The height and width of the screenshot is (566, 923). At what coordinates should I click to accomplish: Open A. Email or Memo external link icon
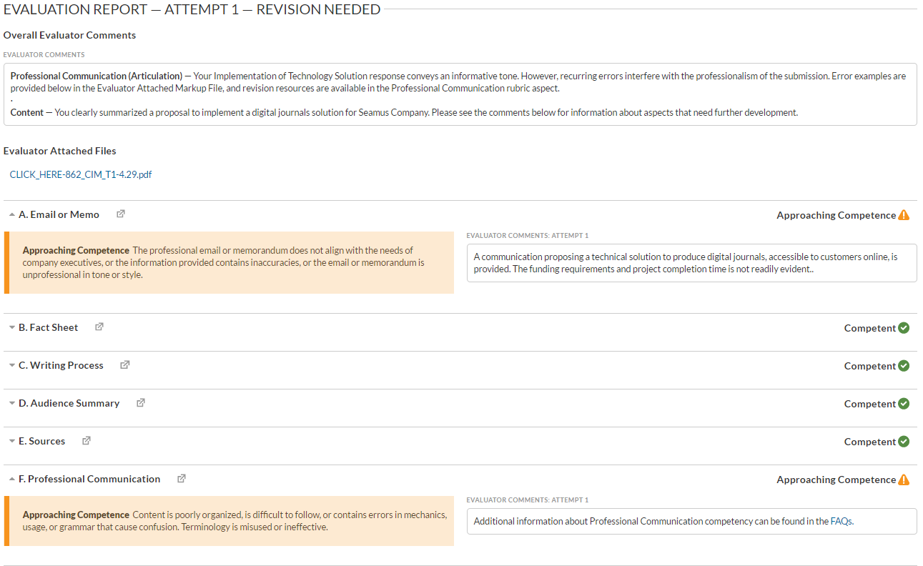121,214
